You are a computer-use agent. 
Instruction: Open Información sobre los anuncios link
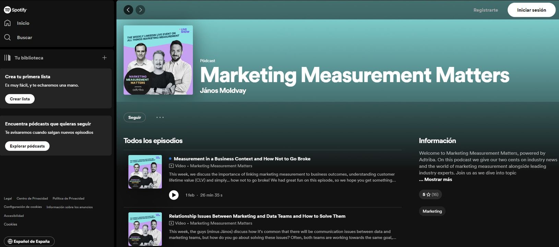click(70, 207)
